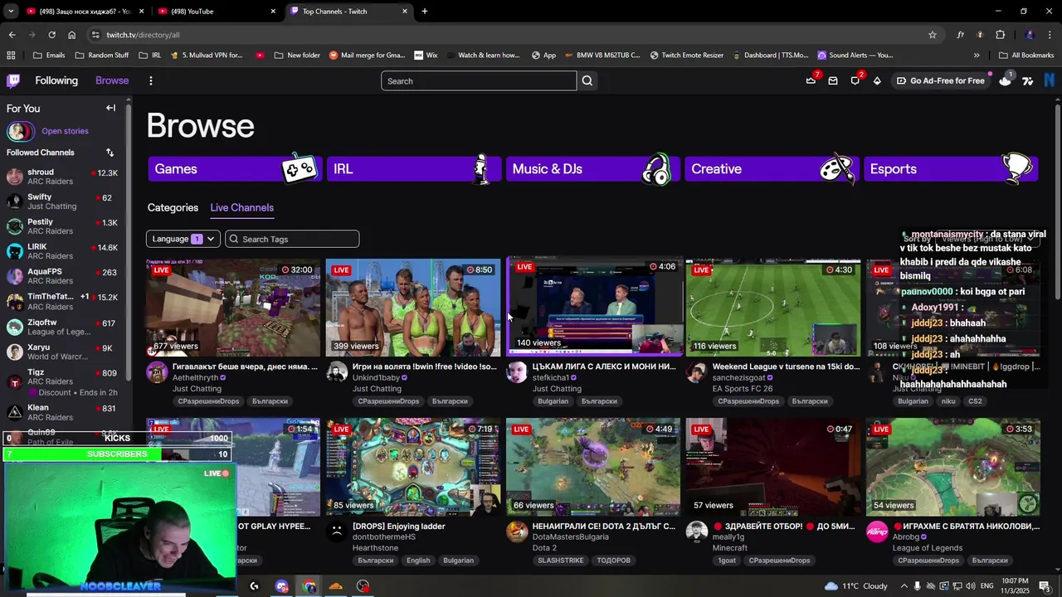Open Chrome apps grid icon in the bookmarks bar
This screenshot has width=1062, height=597.
tap(11, 56)
